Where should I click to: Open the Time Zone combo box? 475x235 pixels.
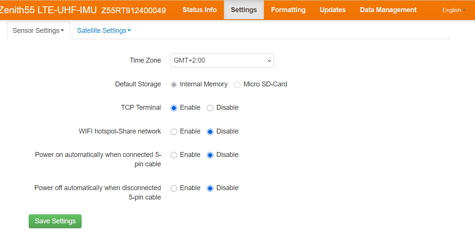point(222,60)
